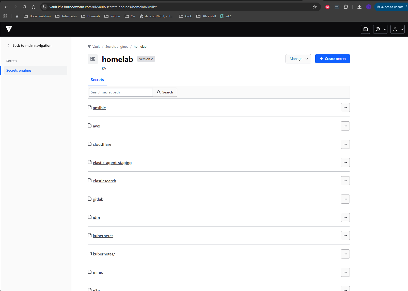Select Secrets engines in sidebar
This screenshot has width=408, height=291.
tap(36, 70)
